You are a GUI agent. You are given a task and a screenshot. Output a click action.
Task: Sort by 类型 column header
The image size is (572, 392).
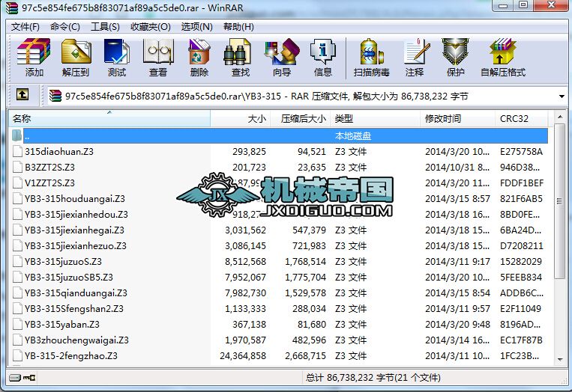coord(376,119)
